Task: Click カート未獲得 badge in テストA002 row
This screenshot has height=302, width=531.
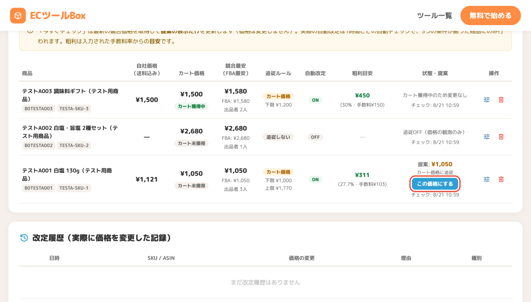Action: pos(191,144)
